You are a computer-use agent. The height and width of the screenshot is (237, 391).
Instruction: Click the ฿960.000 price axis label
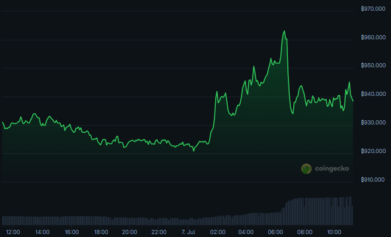click(373, 38)
